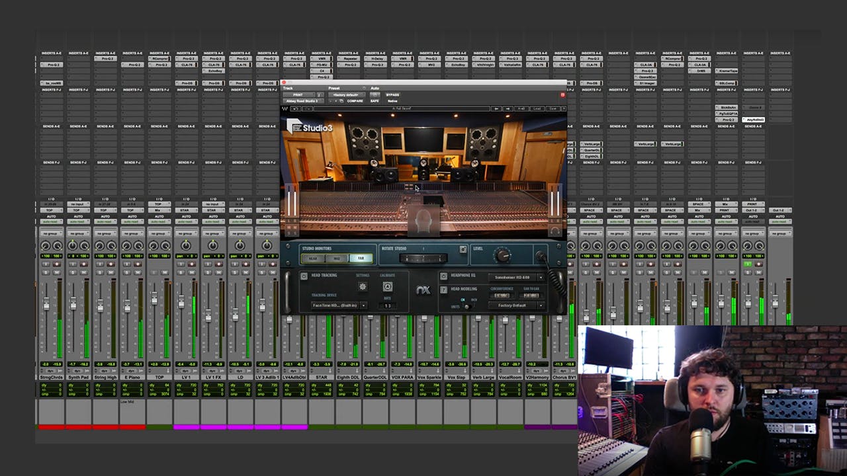Open auto read menu on E Piano

[x=132, y=221]
